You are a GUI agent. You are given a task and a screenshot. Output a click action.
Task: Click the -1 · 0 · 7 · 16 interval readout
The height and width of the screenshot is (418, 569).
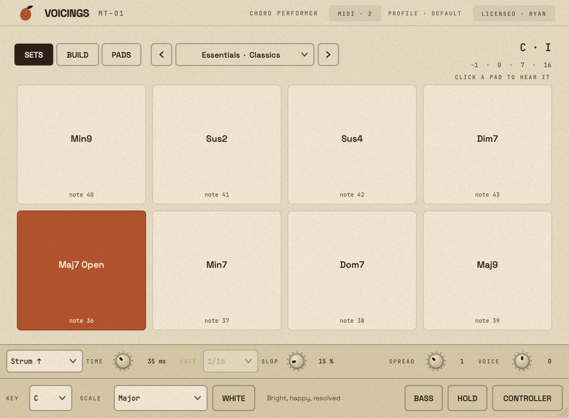click(511, 65)
